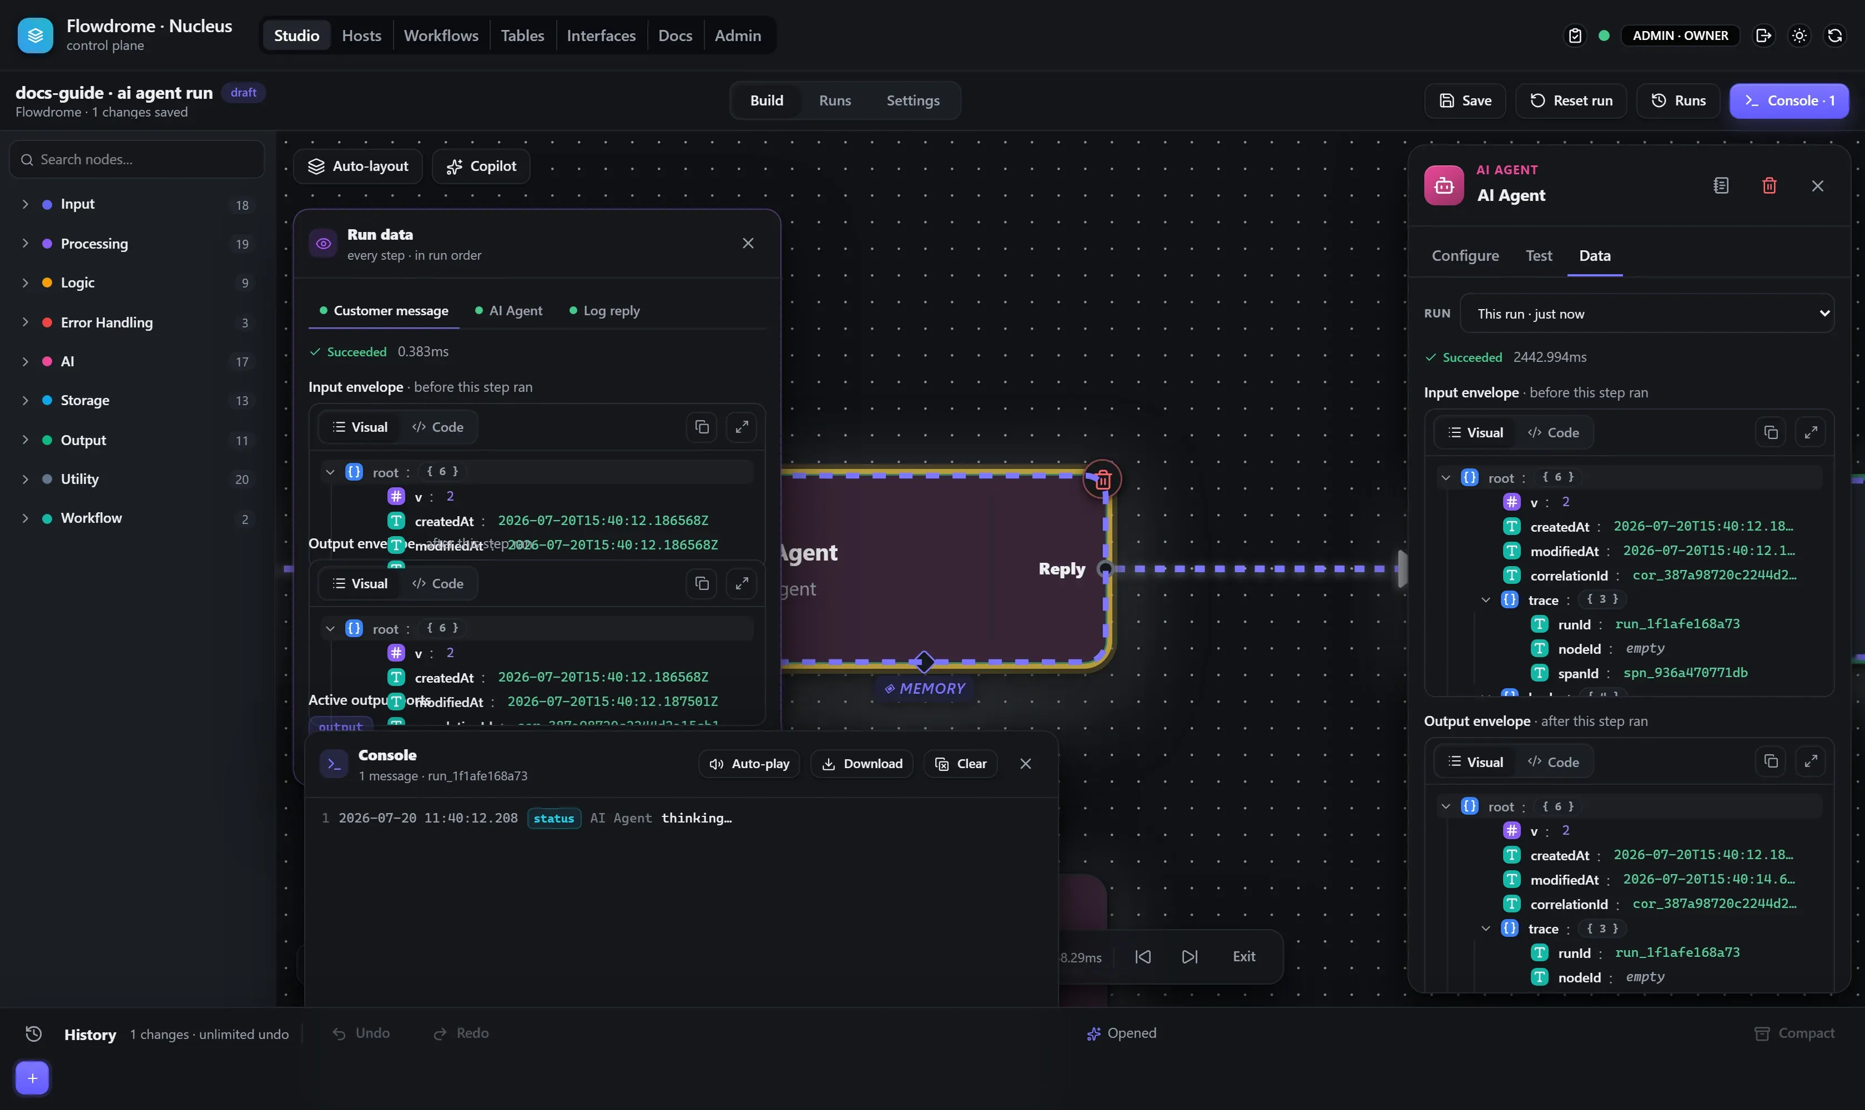Click the Reset run button
Viewport: 1865px width, 1110px height.
[x=1570, y=100]
